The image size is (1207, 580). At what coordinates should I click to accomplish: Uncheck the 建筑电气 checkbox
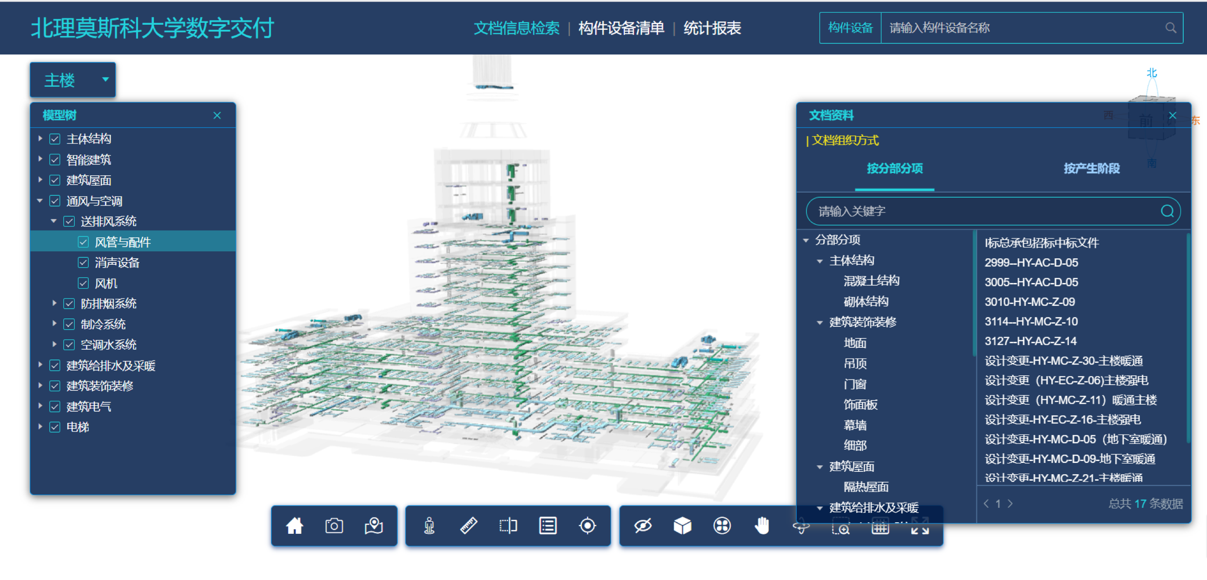(55, 407)
